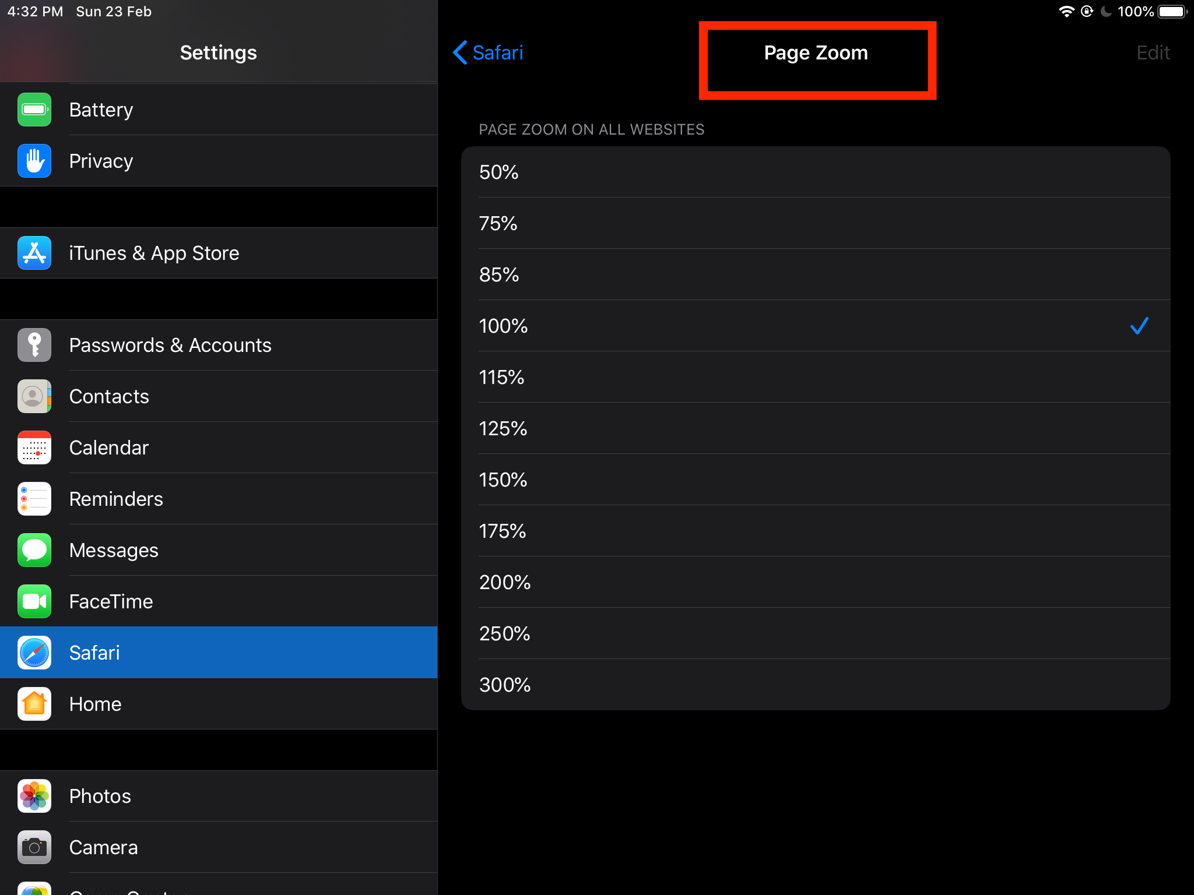Open Camera settings
Screen dimensions: 1194x895
pos(219,847)
